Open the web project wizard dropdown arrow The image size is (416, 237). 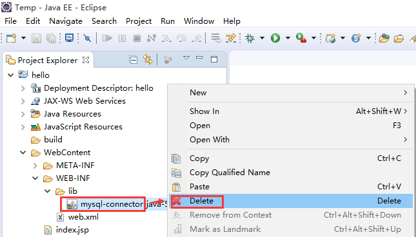tap(342, 39)
